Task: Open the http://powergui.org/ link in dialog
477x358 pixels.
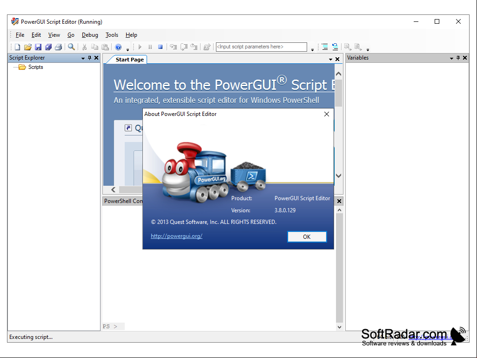Action: point(176,236)
